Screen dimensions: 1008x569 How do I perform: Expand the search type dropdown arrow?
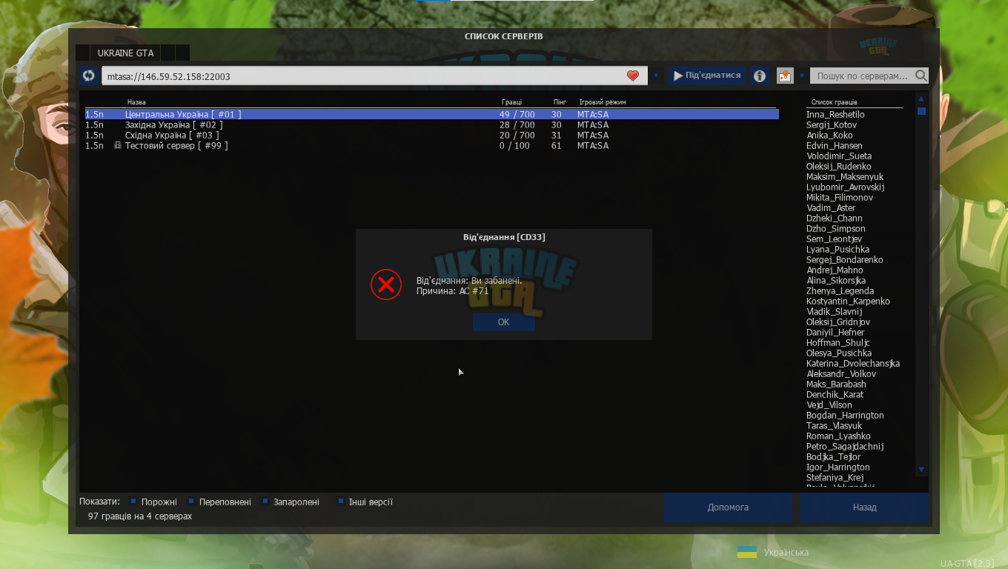[x=801, y=76]
